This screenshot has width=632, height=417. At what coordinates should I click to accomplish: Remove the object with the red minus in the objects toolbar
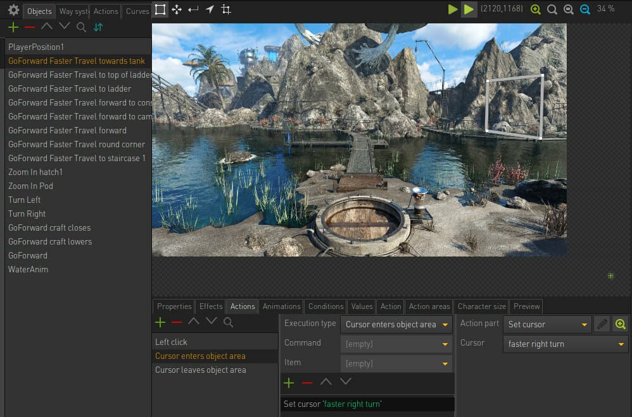coord(29,27)
